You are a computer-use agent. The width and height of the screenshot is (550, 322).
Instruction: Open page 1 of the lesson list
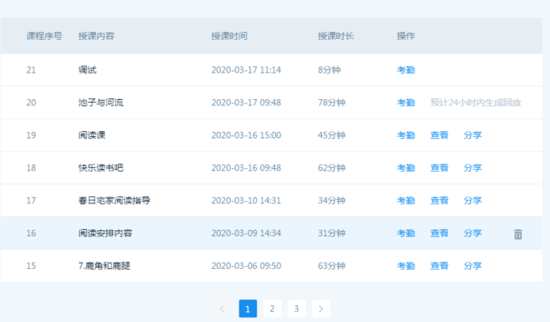coord(247,309)
